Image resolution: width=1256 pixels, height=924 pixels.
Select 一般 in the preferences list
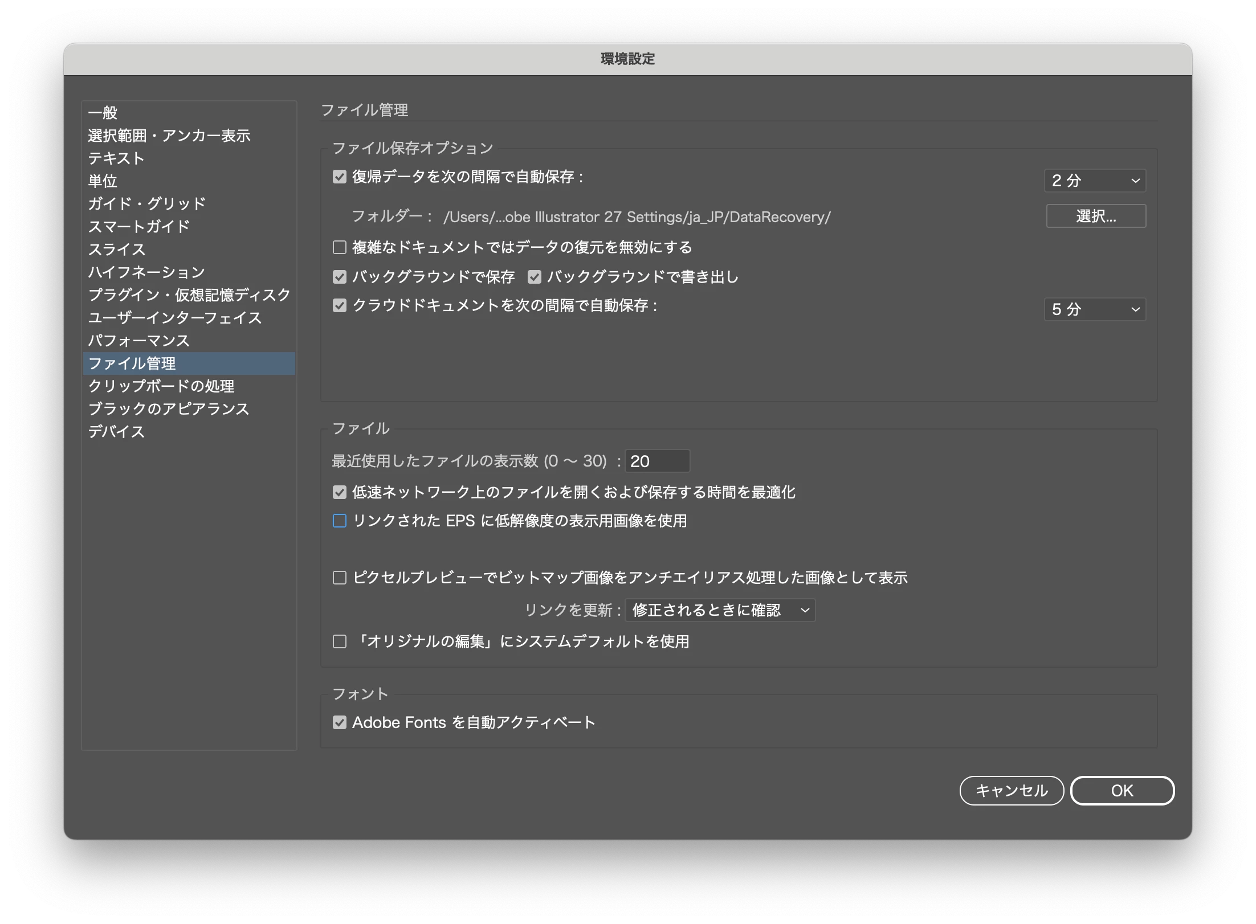coord(103,113)
